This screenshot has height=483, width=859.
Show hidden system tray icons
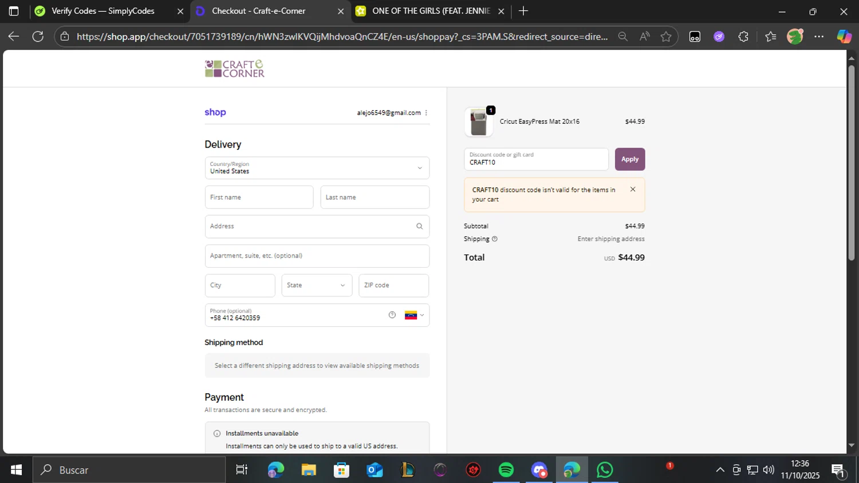[720, 470]
